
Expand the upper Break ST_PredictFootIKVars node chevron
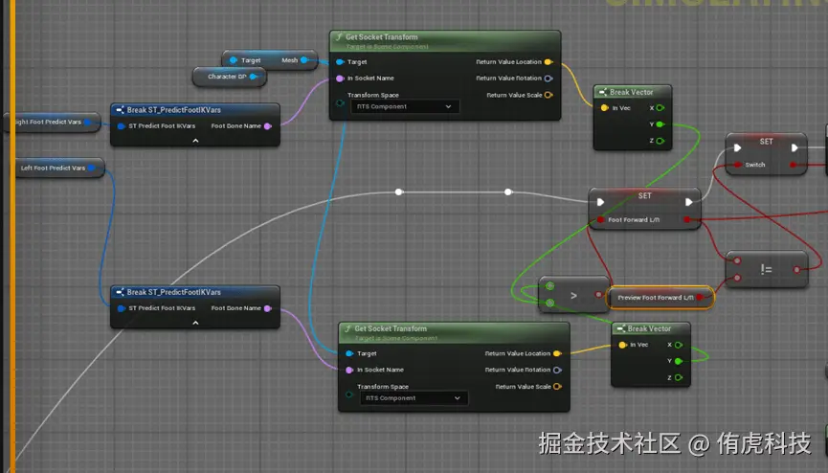(195, 140)
